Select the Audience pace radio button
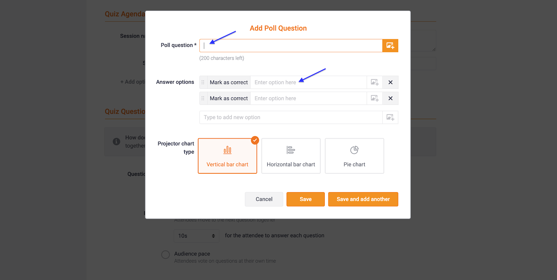This screenshot has width=557, height=280. click(x=166, y=255)
